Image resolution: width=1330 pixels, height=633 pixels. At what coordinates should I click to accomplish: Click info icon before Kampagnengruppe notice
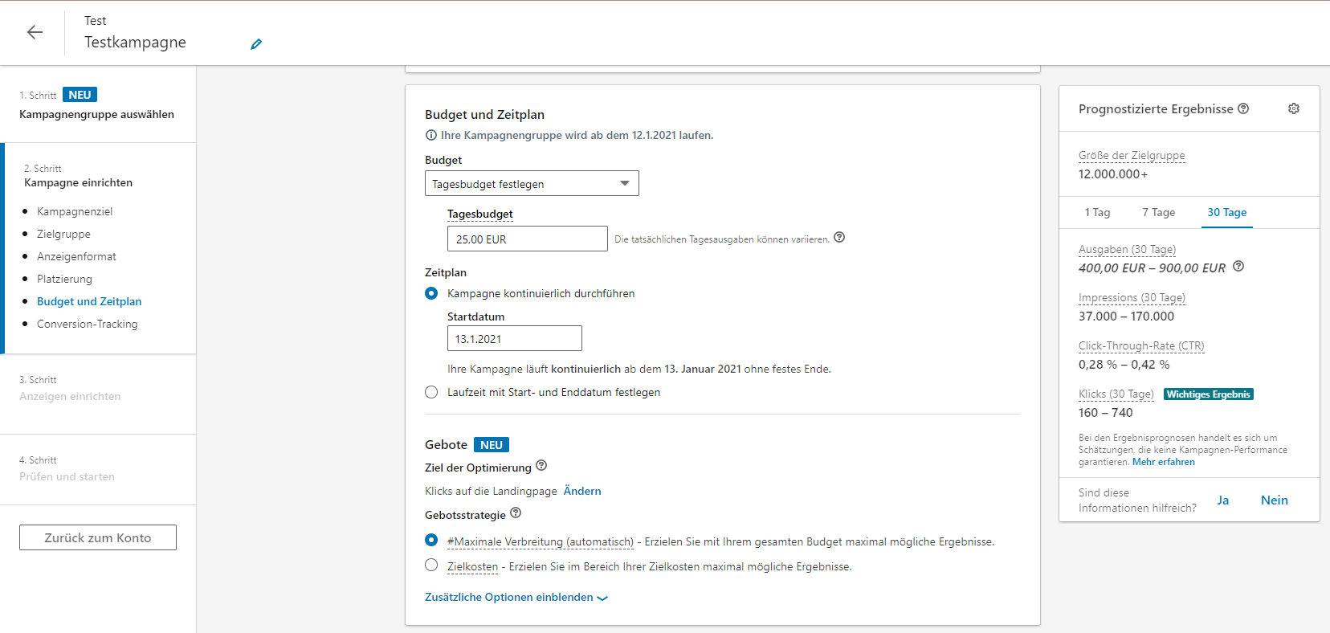[431, 135]
